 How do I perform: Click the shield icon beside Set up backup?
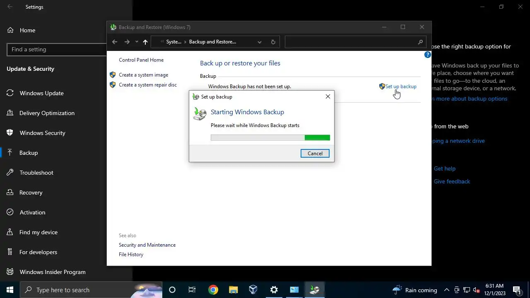382,87
